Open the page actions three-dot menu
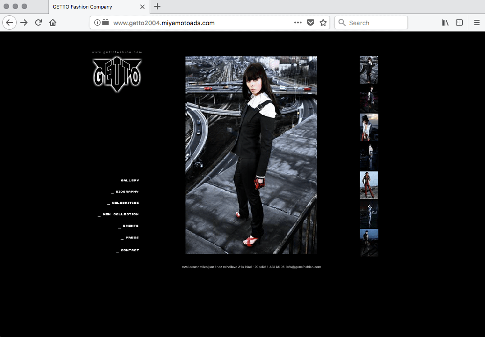This screenshot has height=337, width=485. tap(297, 22)
